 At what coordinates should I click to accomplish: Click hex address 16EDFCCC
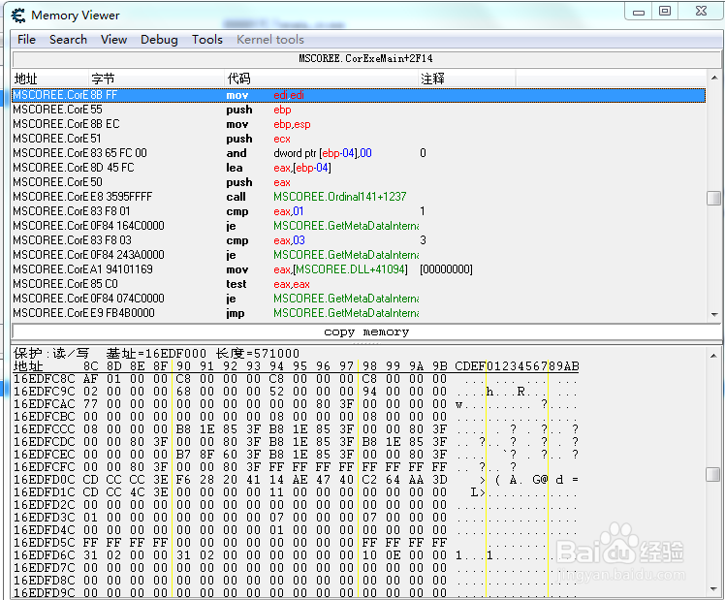(44, 429)
